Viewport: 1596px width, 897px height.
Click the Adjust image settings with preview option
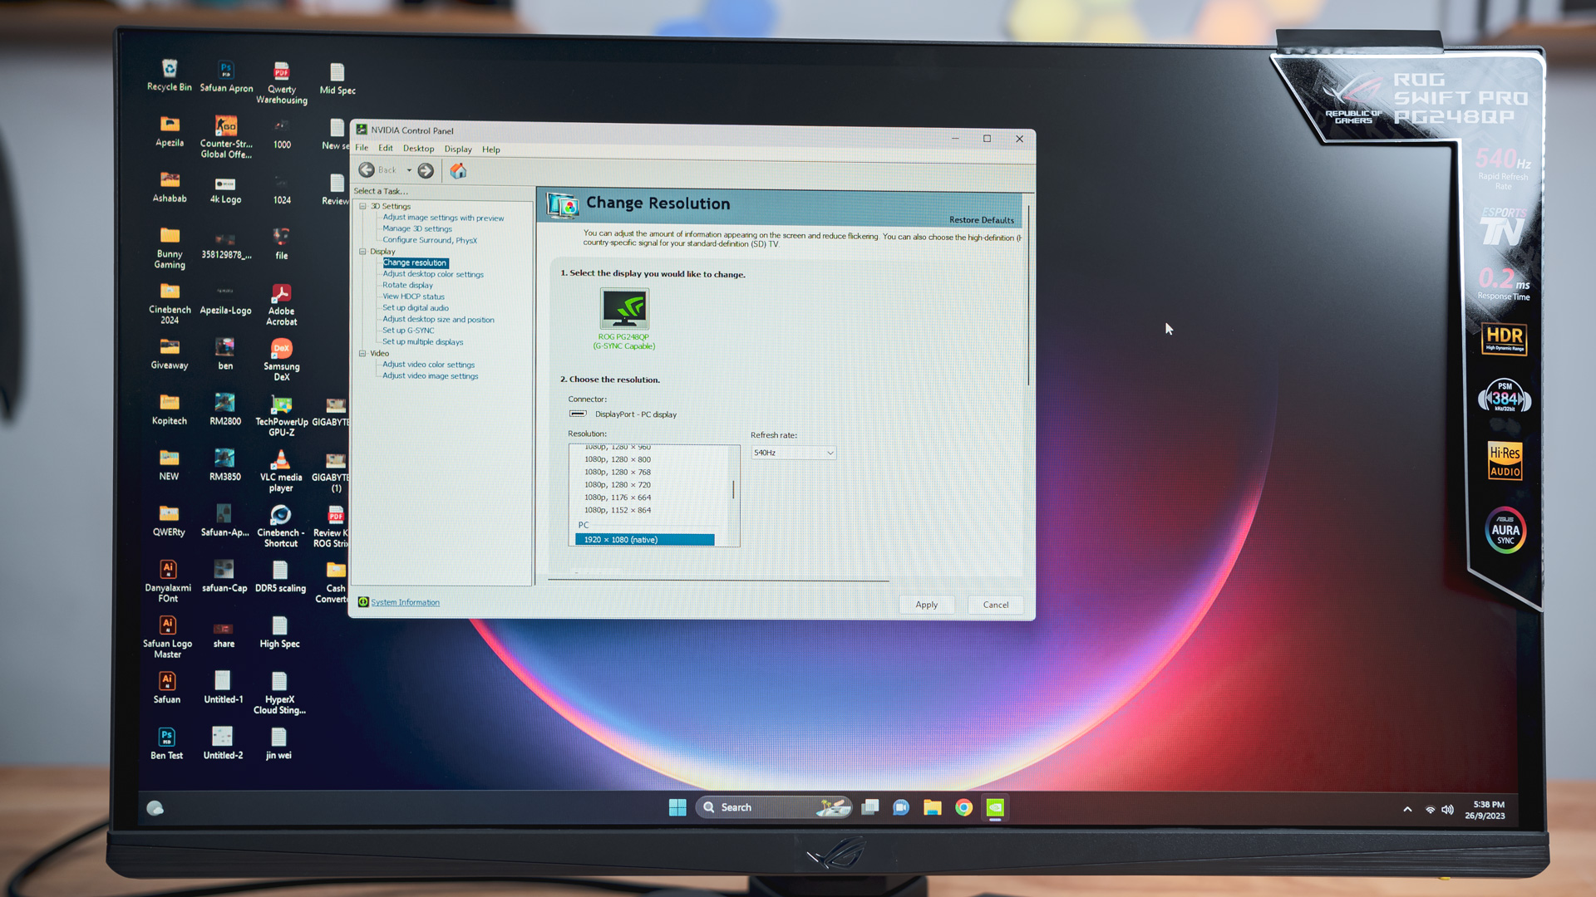440,217
